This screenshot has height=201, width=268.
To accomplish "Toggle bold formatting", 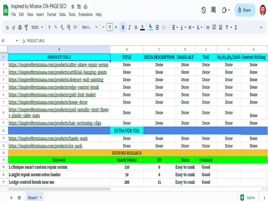I will (123, 27).
